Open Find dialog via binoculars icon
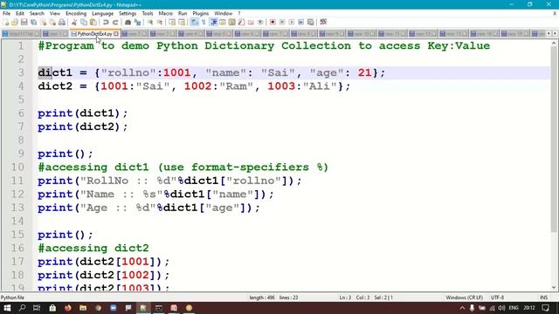Screen dimensions: 559x314 click(x=128, y=22)
